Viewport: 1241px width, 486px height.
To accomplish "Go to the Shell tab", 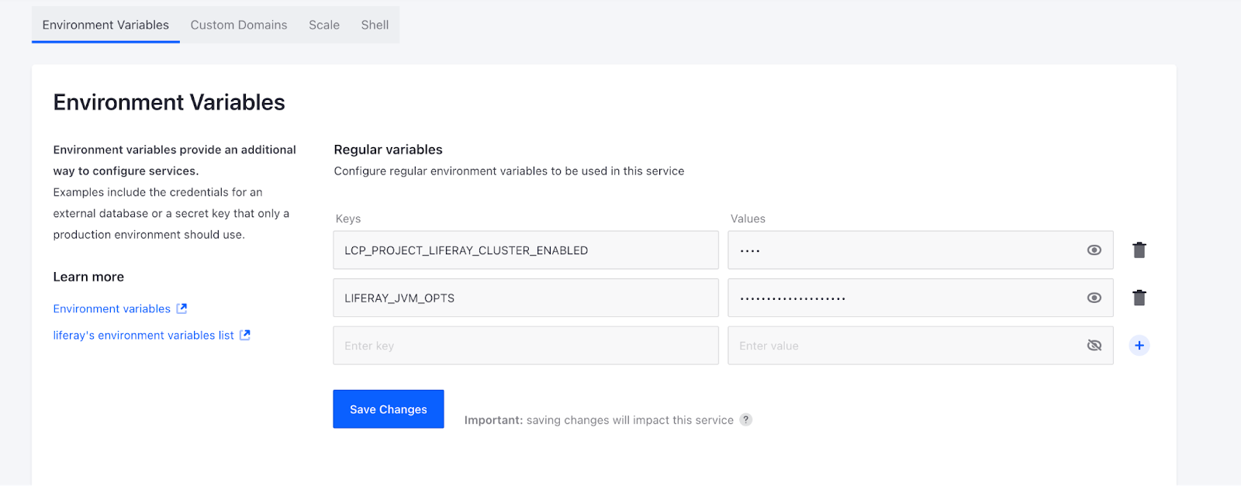I will (x=375, y=25).
